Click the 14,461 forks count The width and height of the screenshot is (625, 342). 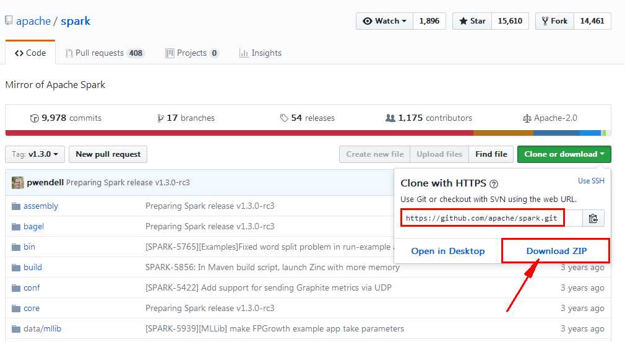[x=592, y=21]
